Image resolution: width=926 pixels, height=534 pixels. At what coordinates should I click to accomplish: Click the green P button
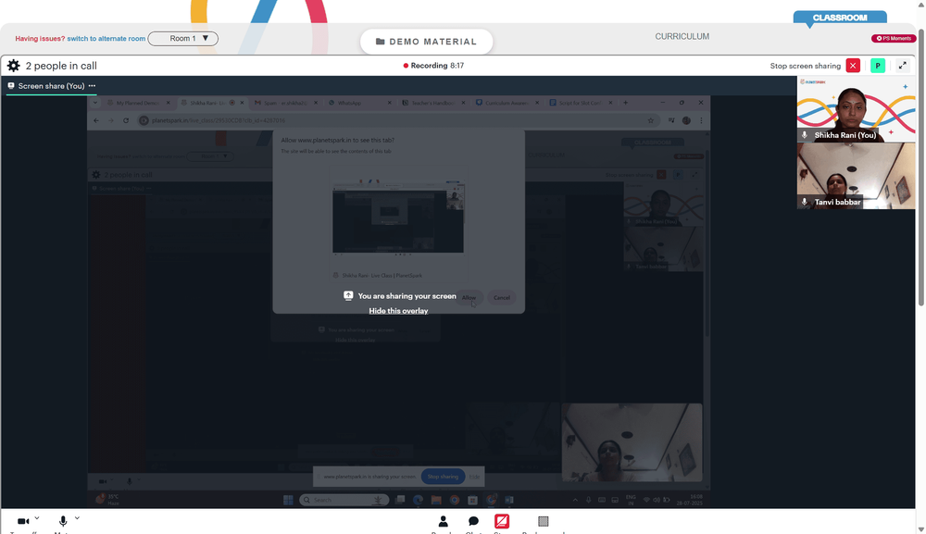878,66
